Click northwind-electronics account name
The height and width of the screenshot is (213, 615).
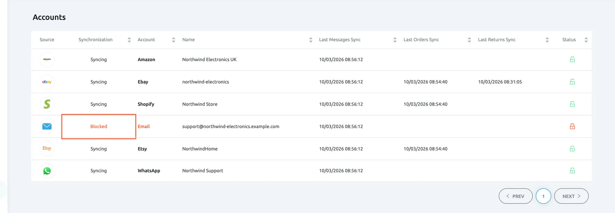206,82
